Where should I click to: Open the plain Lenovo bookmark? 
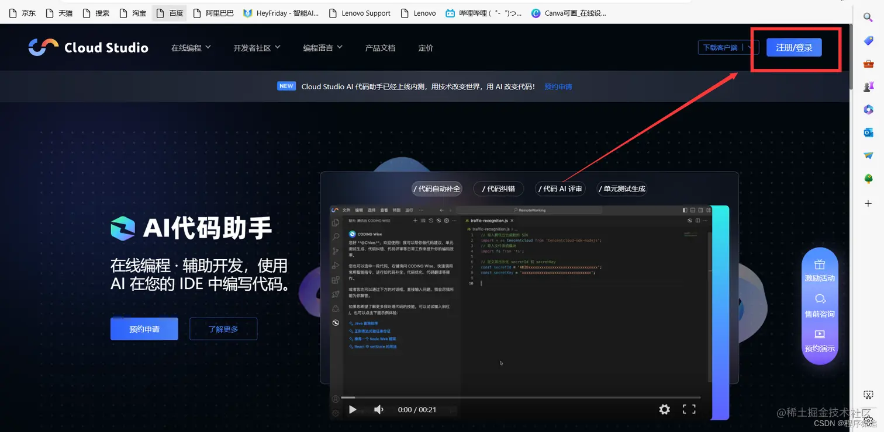[x=419, y=13]
